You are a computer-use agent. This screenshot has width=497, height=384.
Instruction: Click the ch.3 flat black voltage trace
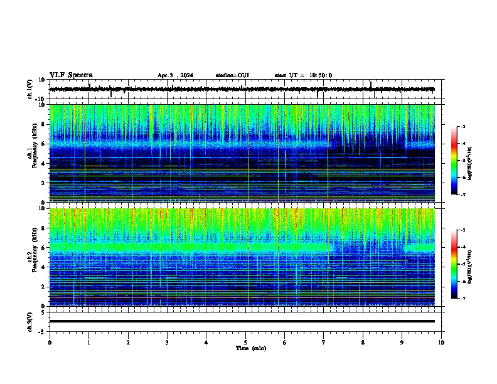pos(242,321)
